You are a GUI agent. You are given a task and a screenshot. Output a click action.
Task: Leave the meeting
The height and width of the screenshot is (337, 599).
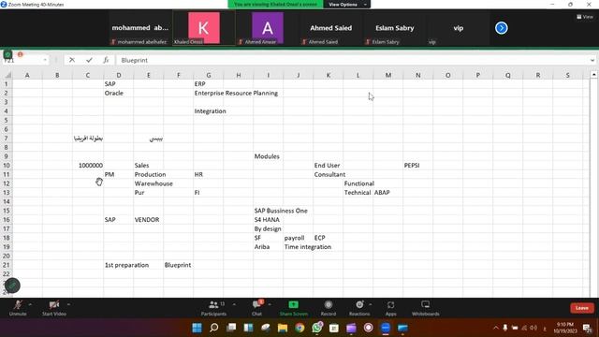tap(582, 308)
